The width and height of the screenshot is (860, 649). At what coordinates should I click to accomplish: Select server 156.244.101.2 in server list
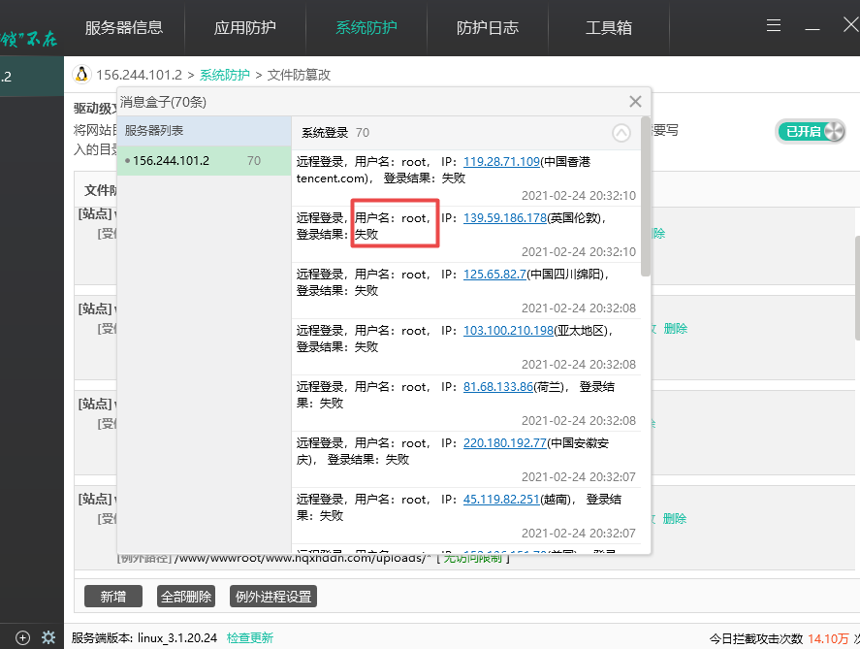point(171,160)
